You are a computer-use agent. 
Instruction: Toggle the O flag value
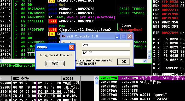point(159,68)
